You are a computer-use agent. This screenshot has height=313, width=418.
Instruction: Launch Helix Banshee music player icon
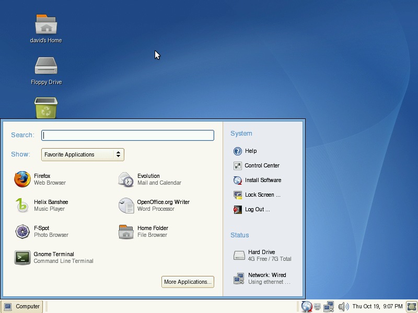(x=22, y=205)
